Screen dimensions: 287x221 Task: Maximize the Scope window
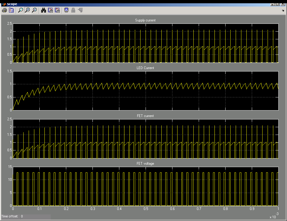[x=277, y=4]
